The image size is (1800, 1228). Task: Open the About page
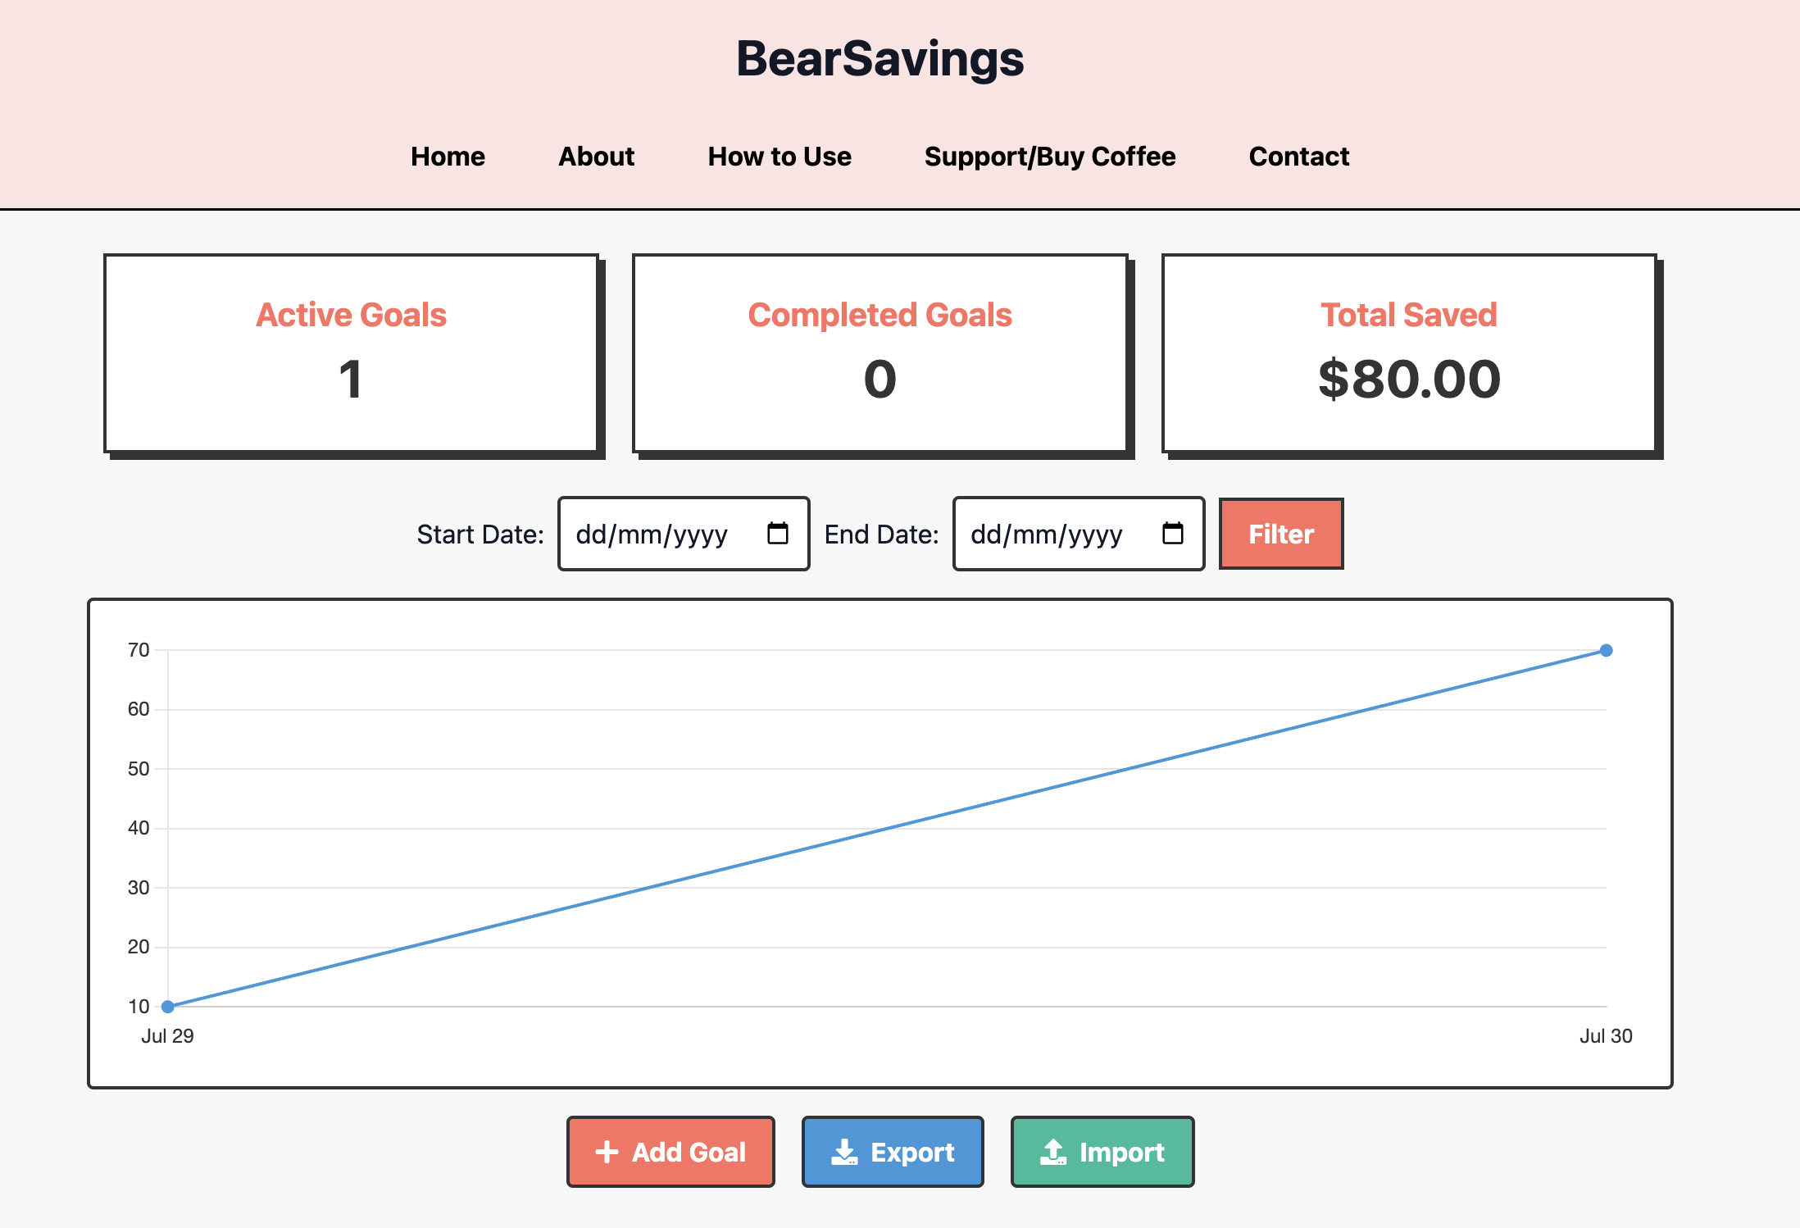tap(597, 156)
